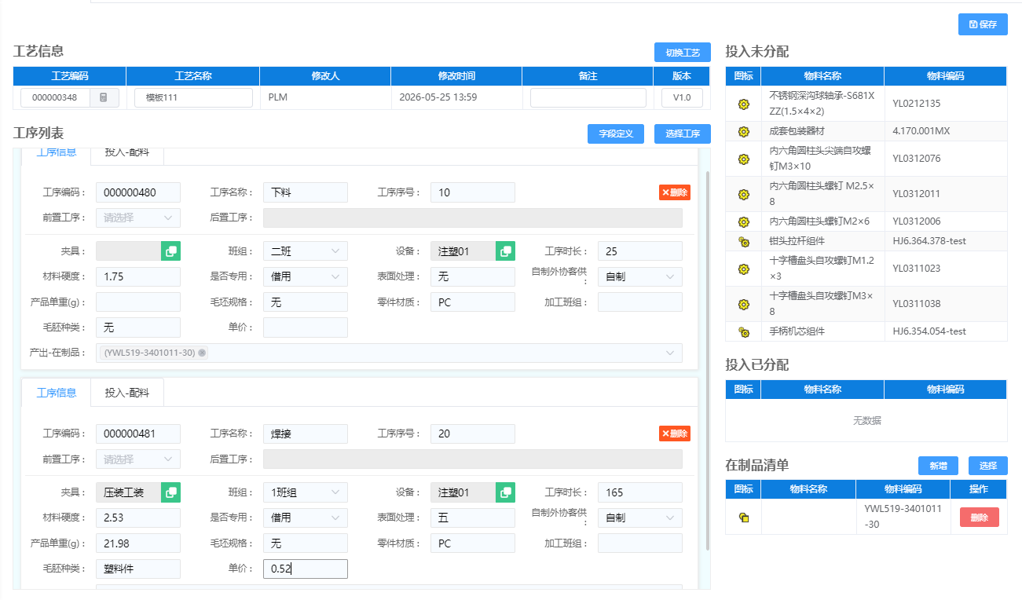The image size is (1022, 600).
Task: Click the green copy icon next to 压装工装
Action: [x=170, y=492]
